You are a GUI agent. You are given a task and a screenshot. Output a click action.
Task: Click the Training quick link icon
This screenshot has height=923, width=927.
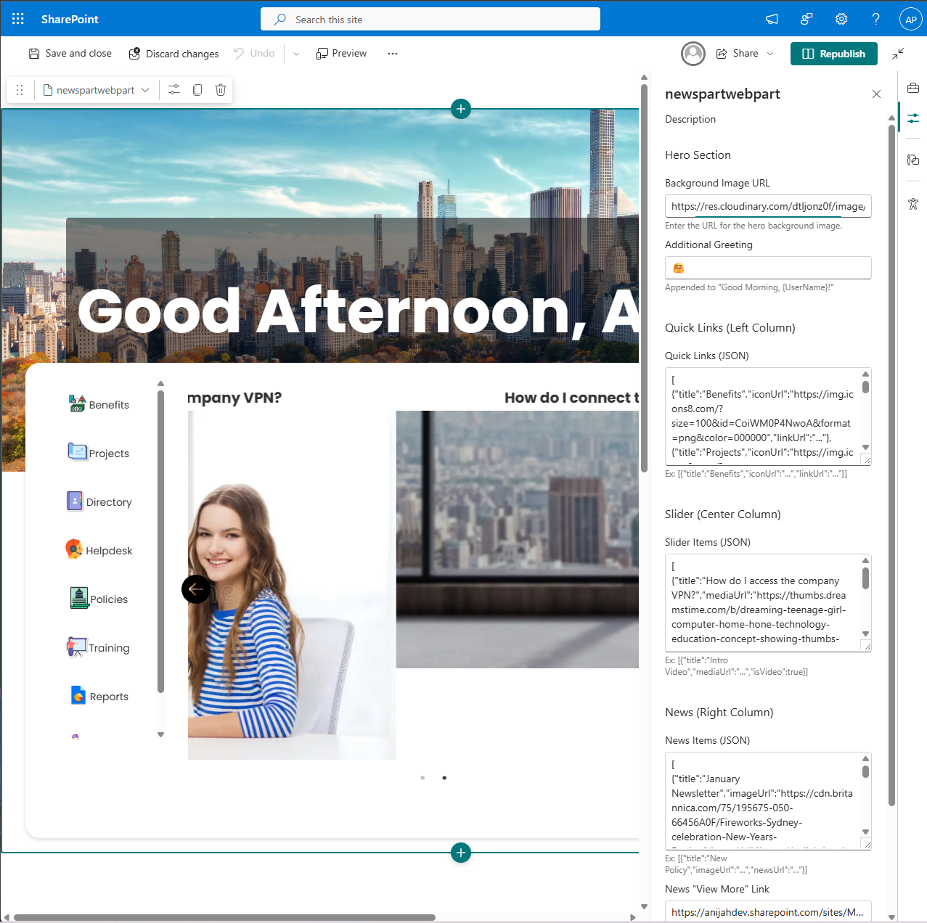point(77,647)
